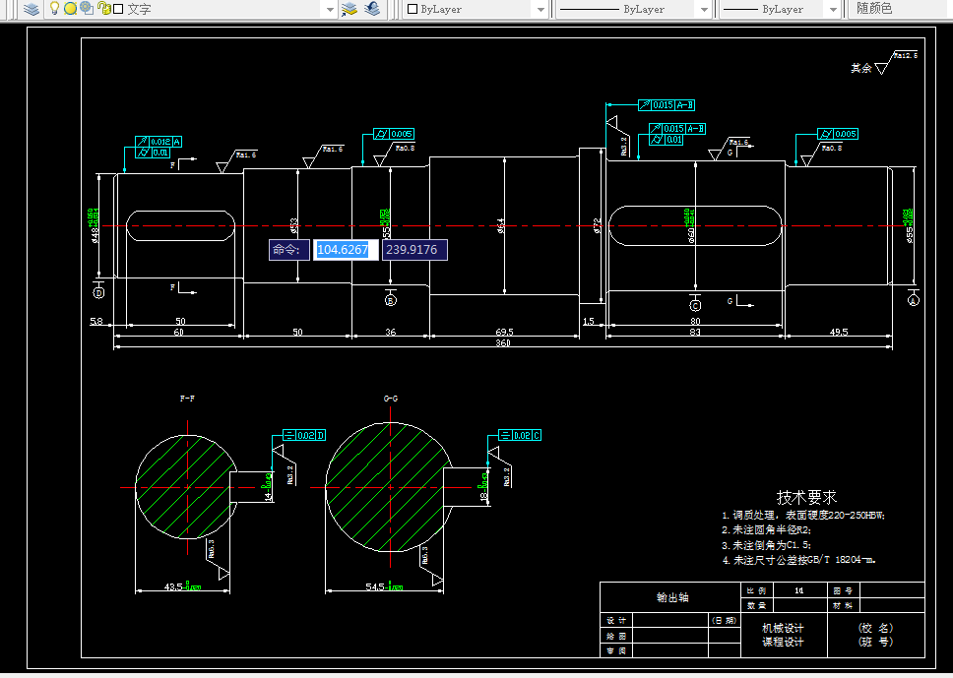
Task: Open the Layer Properties Manager icon
Action: point(32,9)
